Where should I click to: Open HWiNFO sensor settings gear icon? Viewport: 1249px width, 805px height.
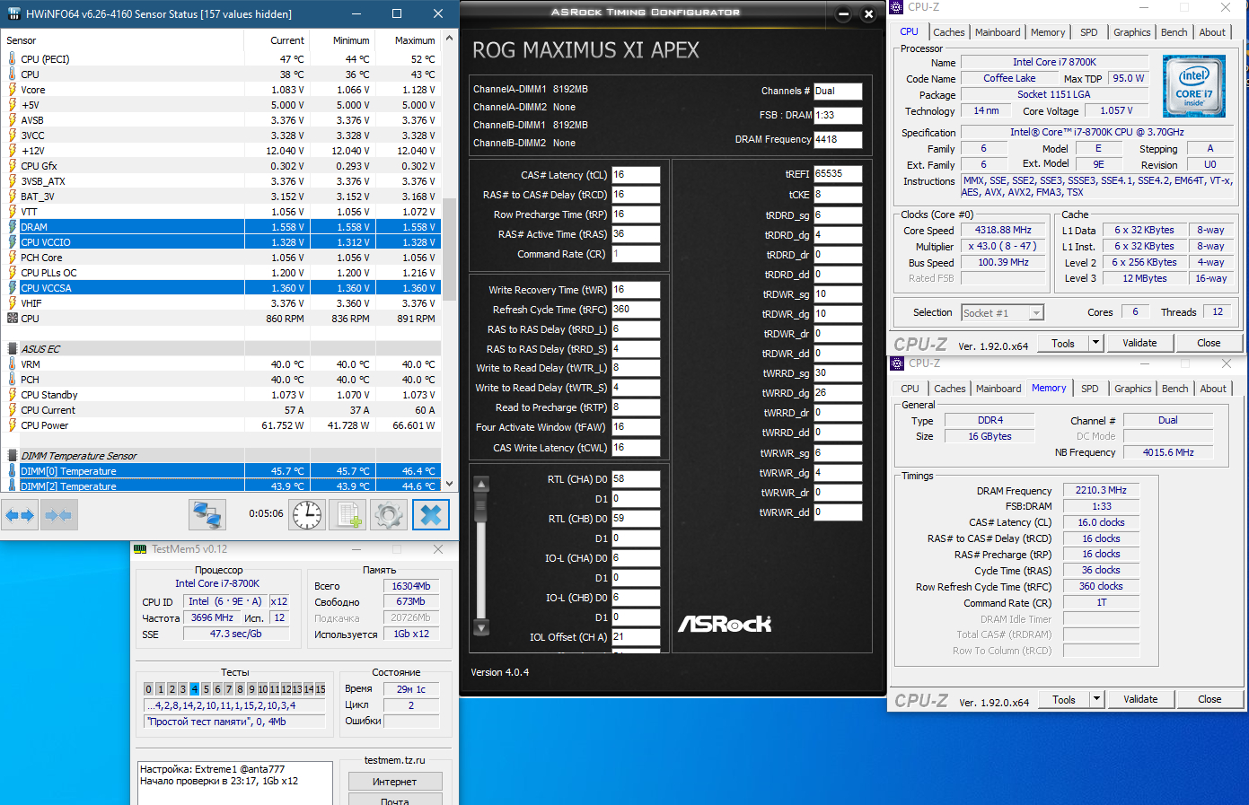[x=389, y=515]
